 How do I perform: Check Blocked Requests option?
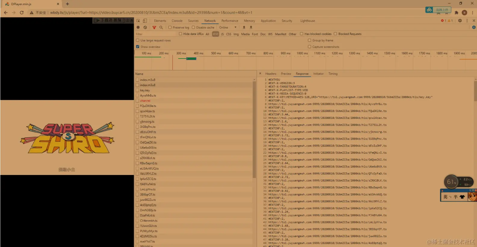coord(335,34)
